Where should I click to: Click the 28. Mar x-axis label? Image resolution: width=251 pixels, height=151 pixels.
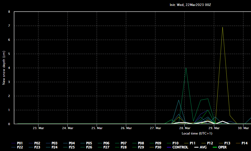point(184,128)
